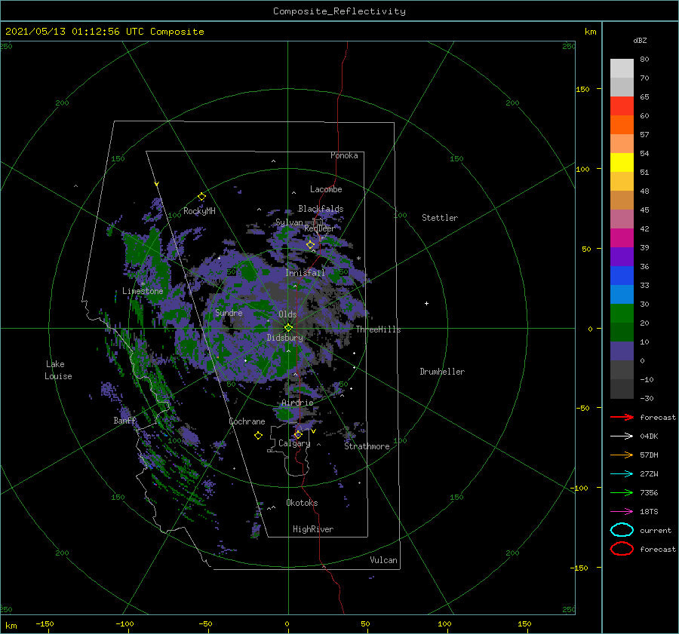
Task: Click the Ponoka city label
Action: pos(344,155)
